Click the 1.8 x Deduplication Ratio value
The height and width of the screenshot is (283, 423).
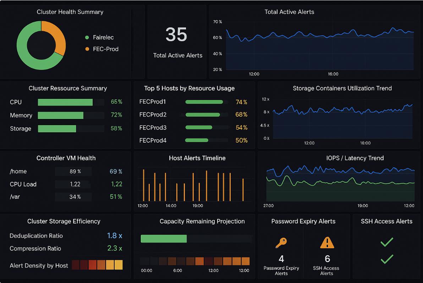115,236
